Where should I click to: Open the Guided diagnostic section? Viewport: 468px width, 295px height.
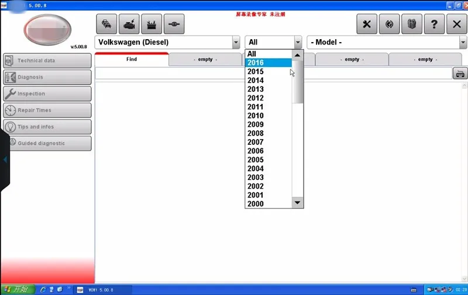tap(47, 143)
